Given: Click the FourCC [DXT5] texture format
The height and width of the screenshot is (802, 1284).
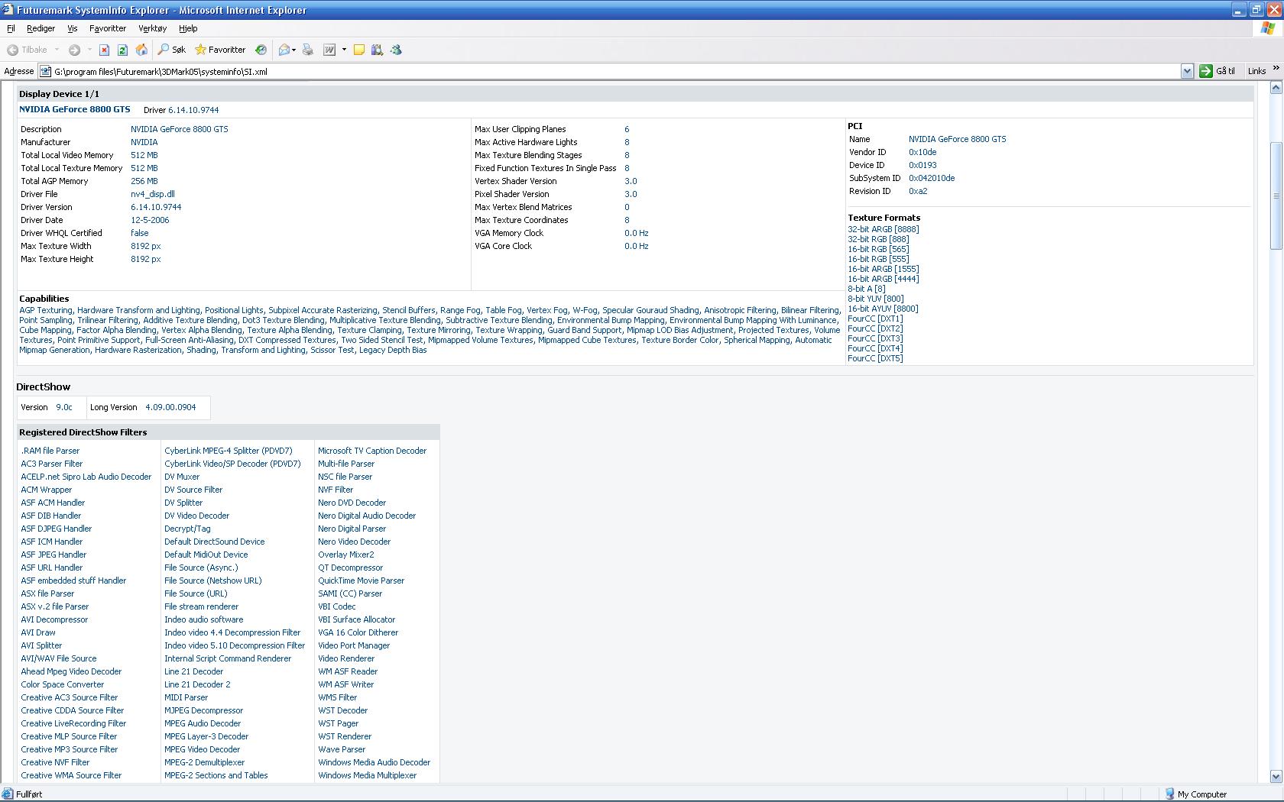Looking at the screenshot, I should pos(875,358).
